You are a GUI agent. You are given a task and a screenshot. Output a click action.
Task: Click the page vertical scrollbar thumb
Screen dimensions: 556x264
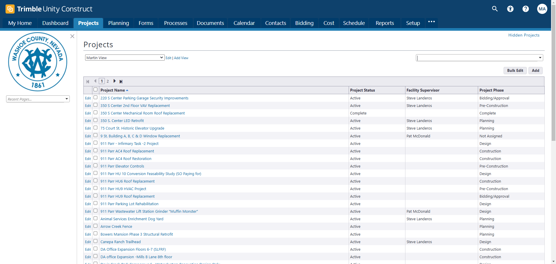tap(553, 72)
